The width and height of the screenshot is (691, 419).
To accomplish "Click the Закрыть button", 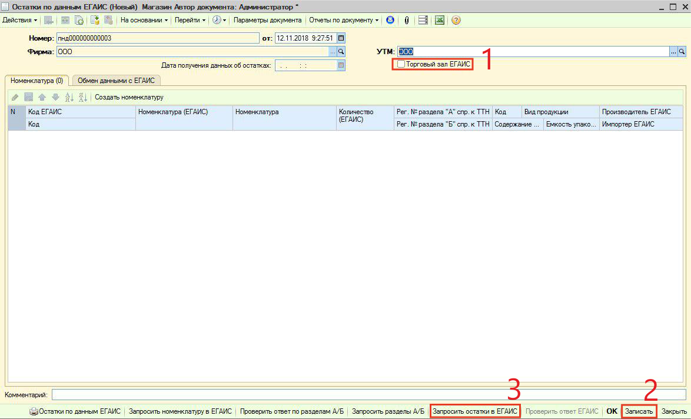I will coord(674,411).
